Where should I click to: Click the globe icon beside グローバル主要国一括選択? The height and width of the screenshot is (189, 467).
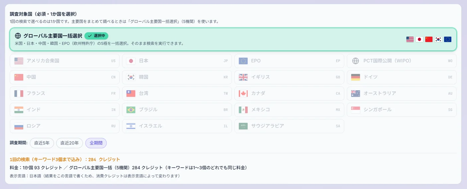tap(18, 36)
